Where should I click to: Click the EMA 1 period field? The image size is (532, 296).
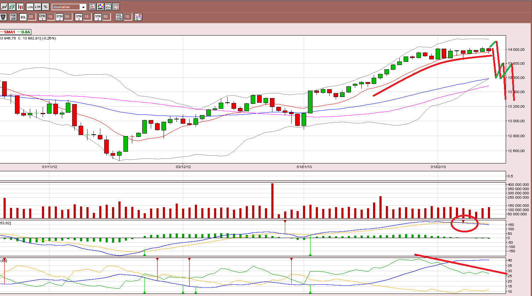[x=50, y=17]
